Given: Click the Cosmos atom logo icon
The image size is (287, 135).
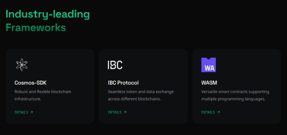Looking at the screenshot, I should pos(22,65).
